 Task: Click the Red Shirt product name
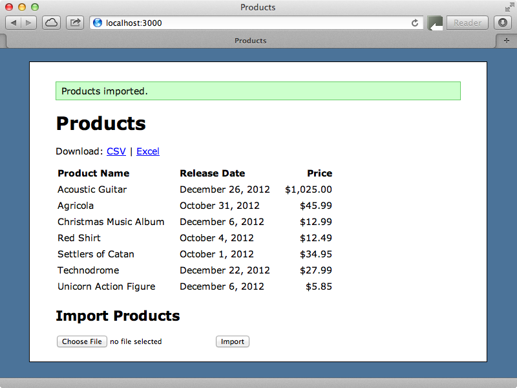79,238
